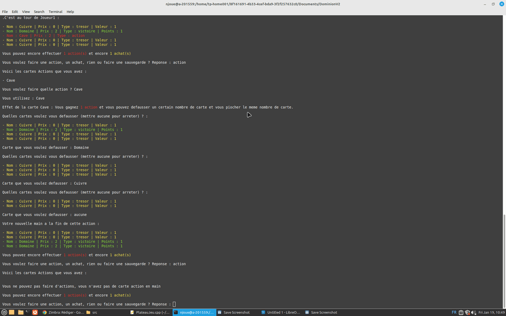
Task: Expand the Search menu
Action: point(39,12)
